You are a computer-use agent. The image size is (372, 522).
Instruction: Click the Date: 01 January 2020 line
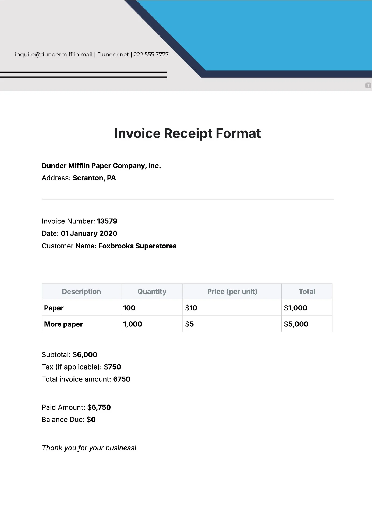(79, 233)
